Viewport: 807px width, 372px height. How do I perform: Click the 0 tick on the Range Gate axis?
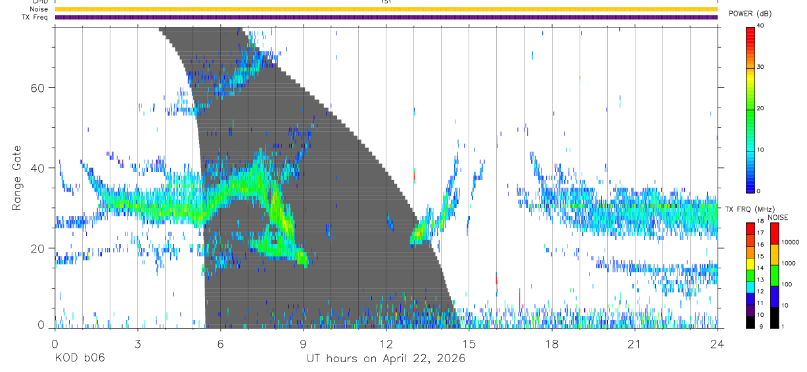(40, 325)
